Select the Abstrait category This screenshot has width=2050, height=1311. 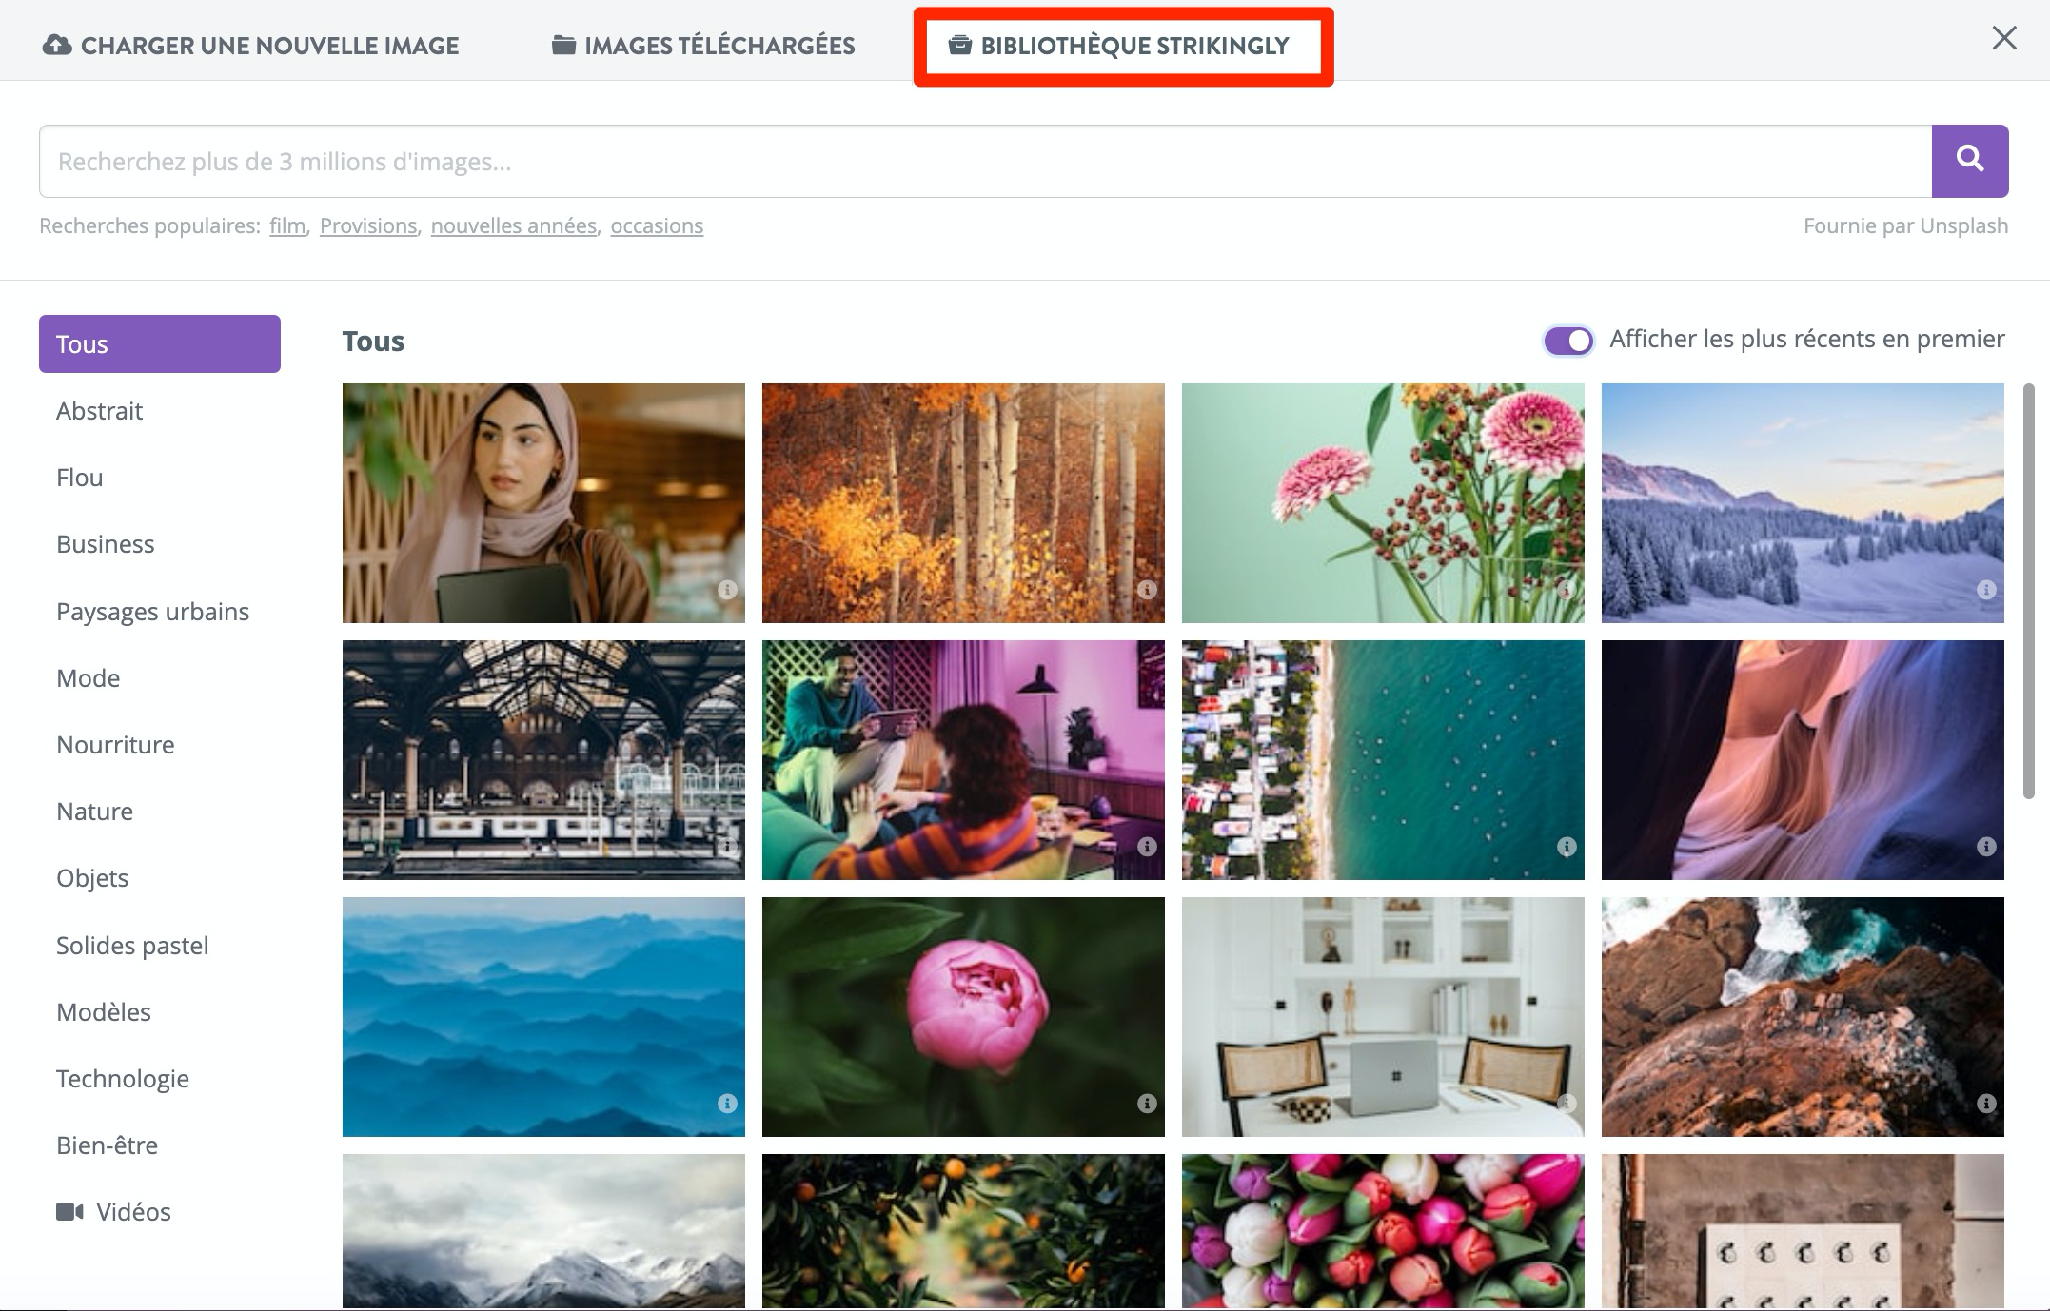coord(99,411)
